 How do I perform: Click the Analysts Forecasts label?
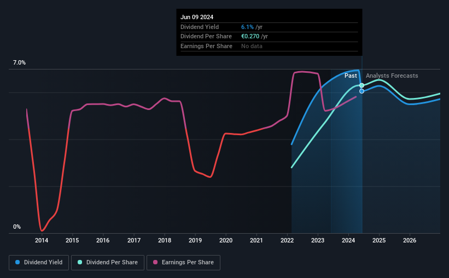[392, 76]
